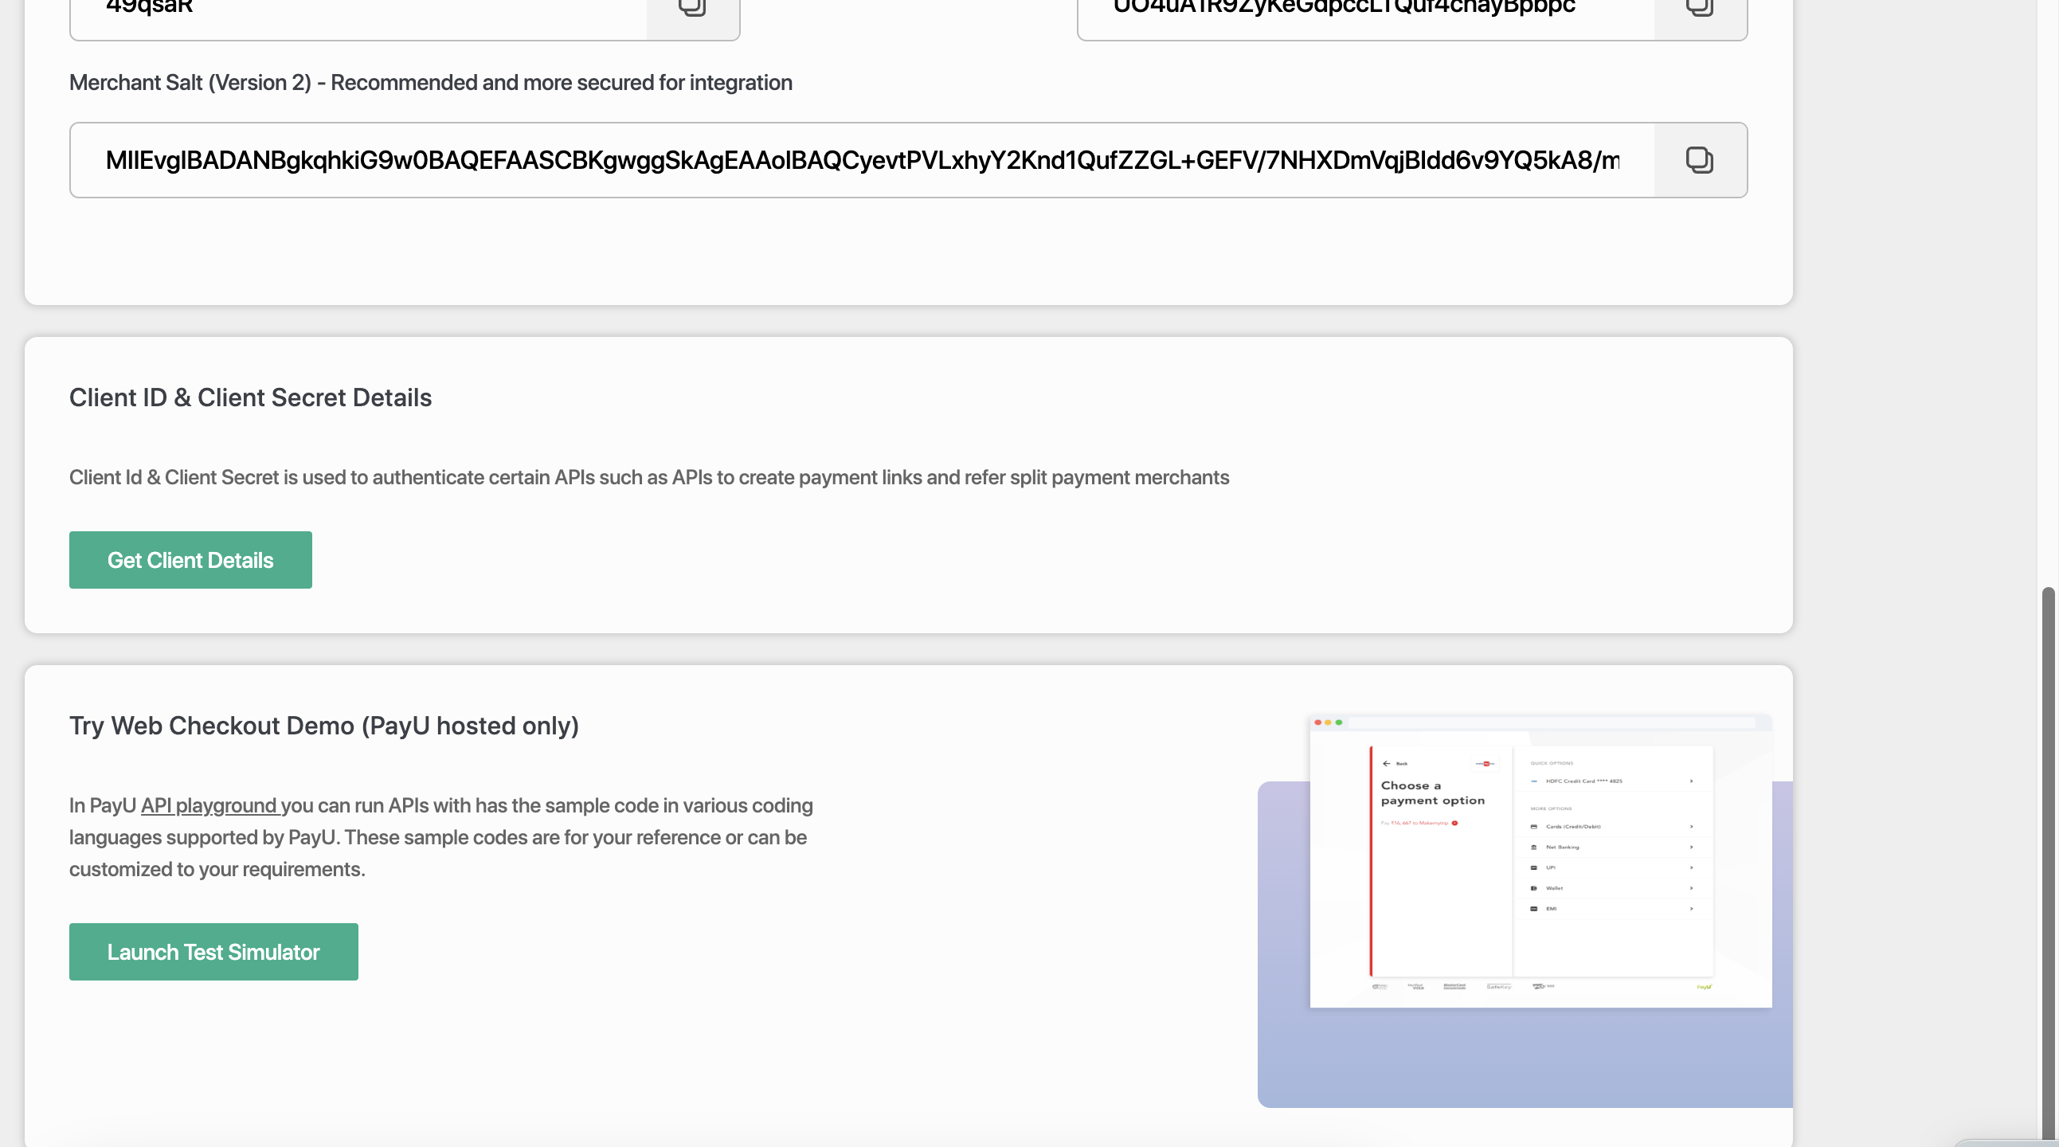2059x1147 pixels.
Task: Click 'Client ID & Client Secret Details' heading
Action: point(250,397)
